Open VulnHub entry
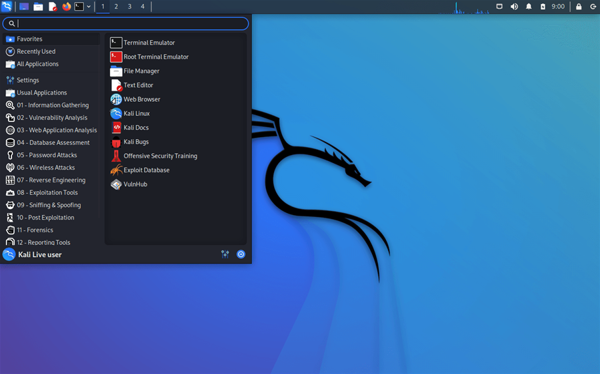 pyautogui.click(x=175, y=184)
